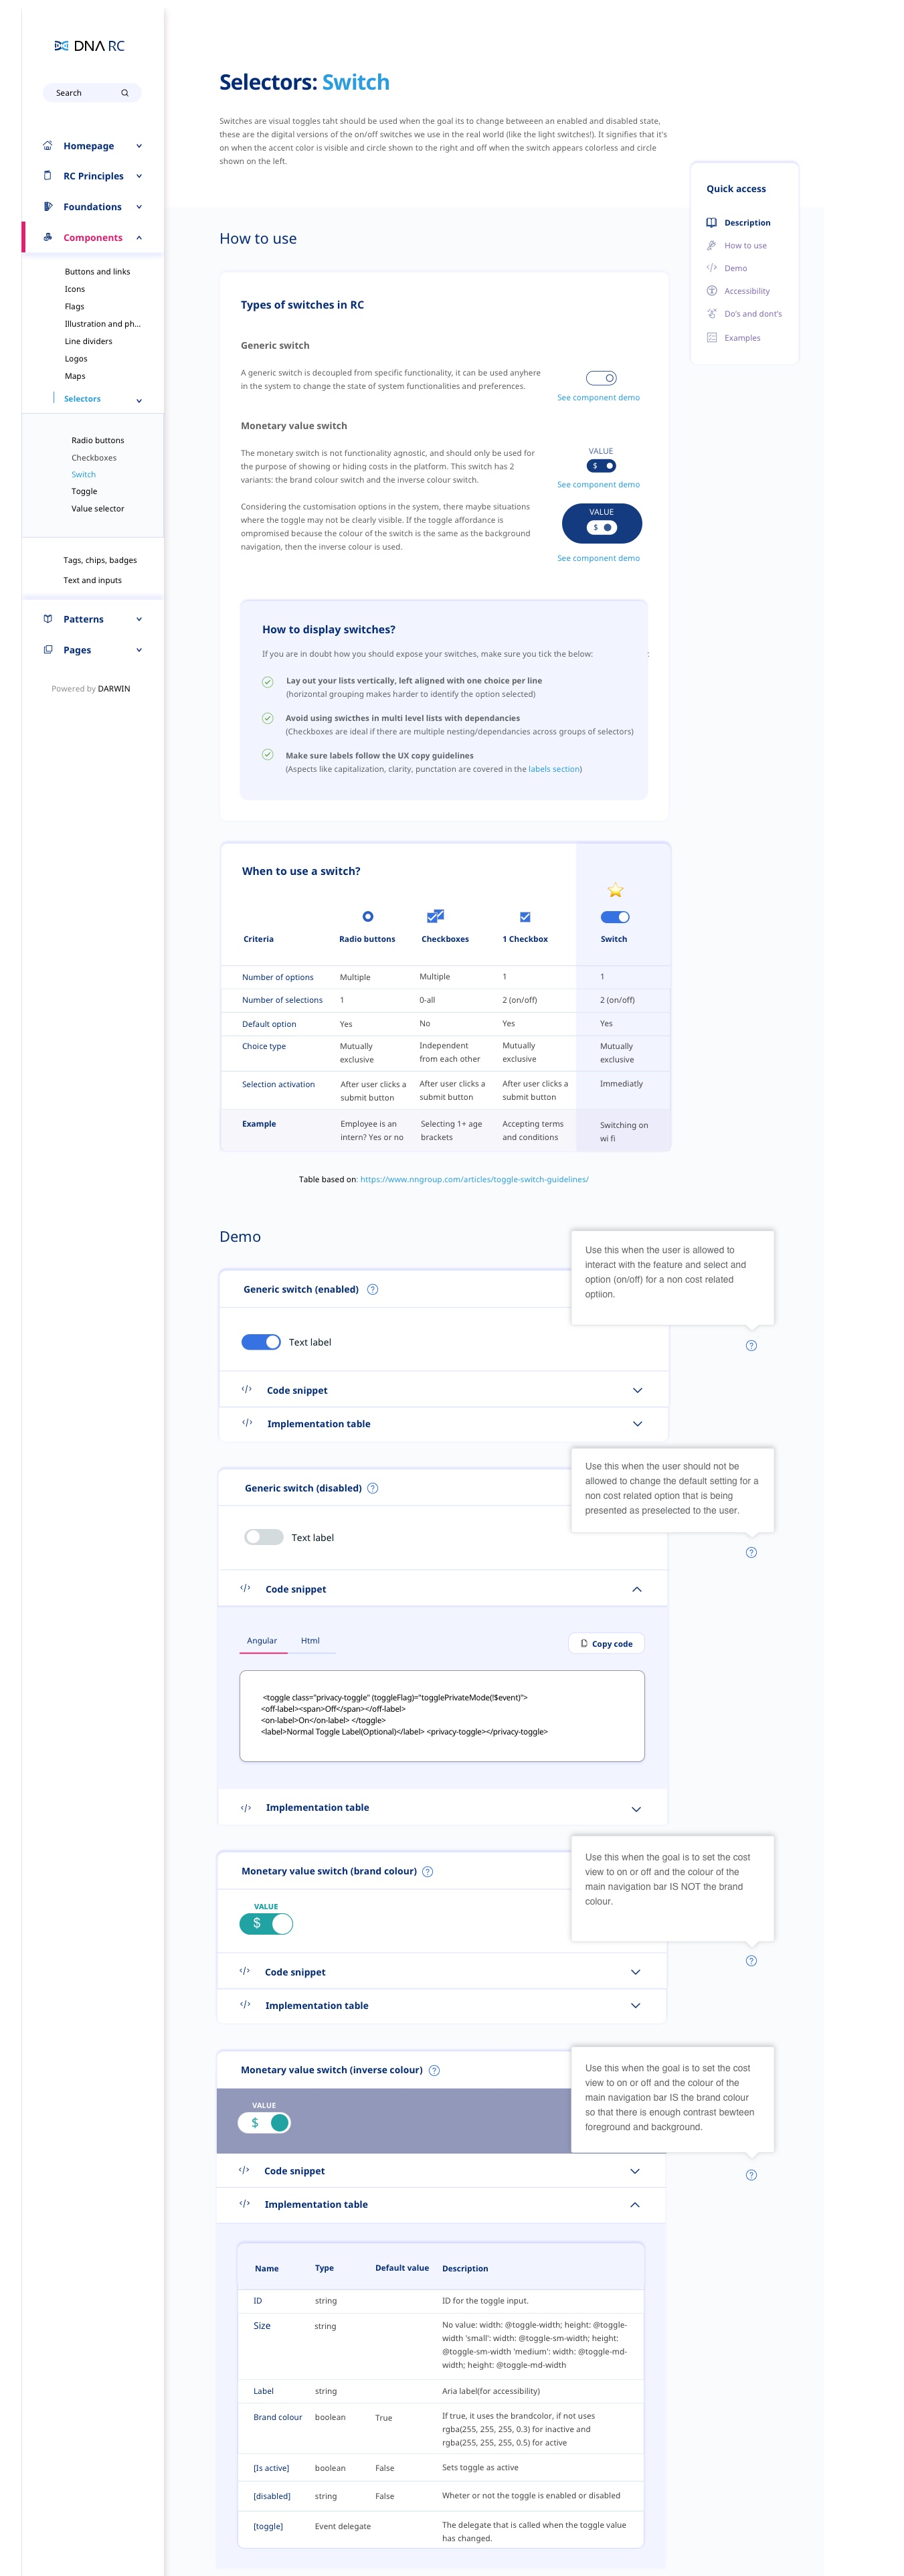
Task: Expand the Foundations menu chevron
Action: tap(139, 207)
